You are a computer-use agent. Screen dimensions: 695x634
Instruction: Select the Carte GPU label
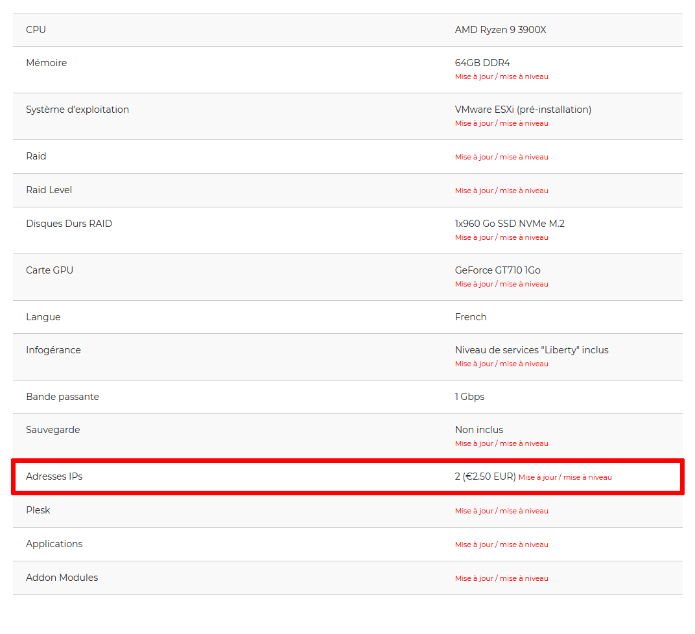point(50,270)
